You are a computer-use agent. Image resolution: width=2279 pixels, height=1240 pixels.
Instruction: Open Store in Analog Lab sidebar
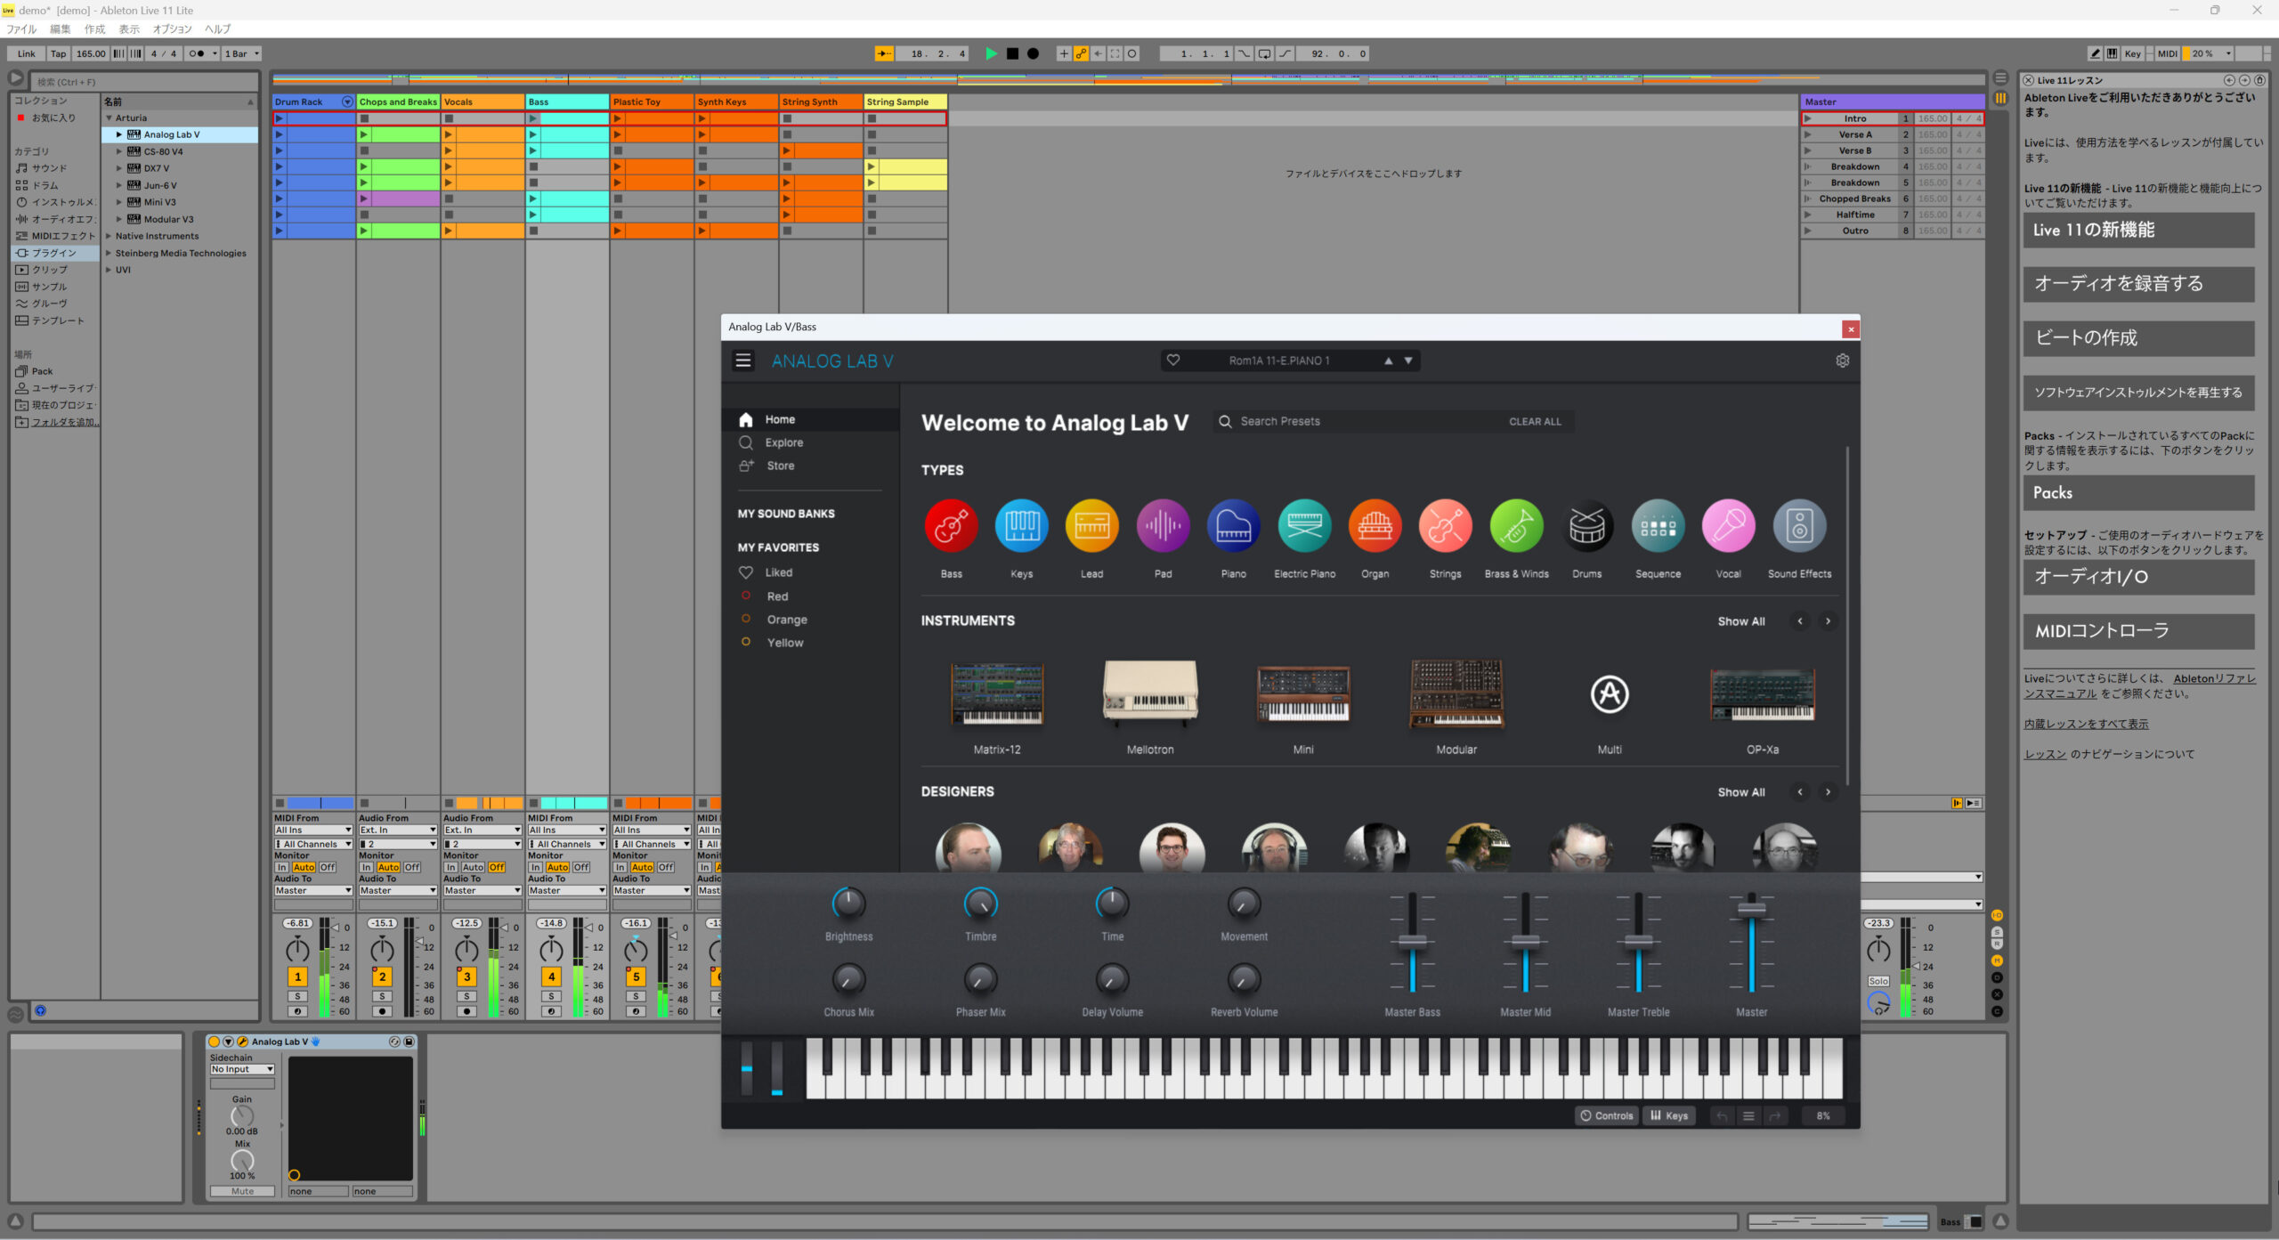point(780,466)
